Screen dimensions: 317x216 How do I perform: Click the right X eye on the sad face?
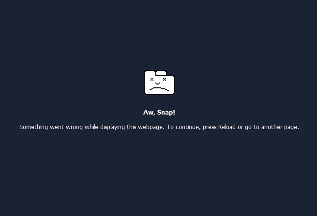[x=165, y=79]
